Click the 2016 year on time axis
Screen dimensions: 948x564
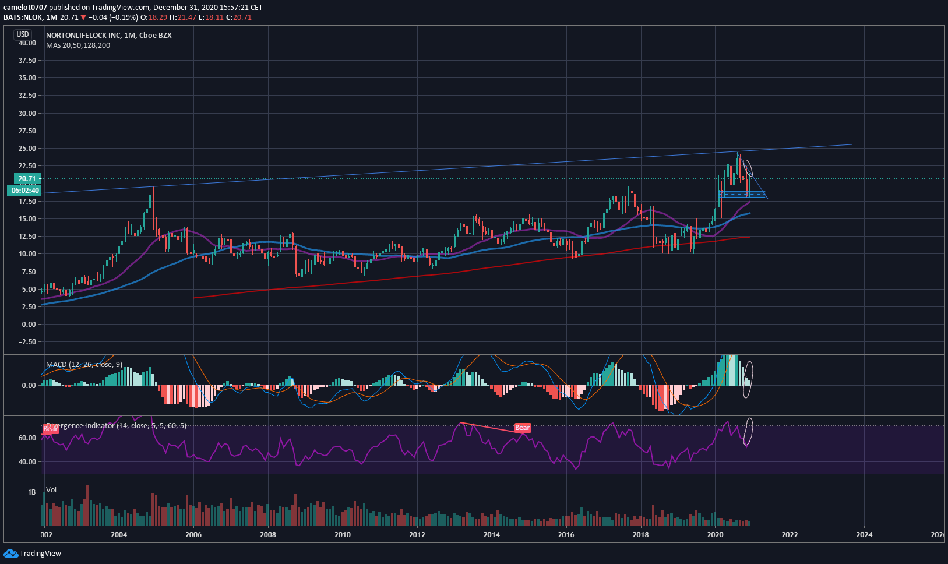click(566, 535)
